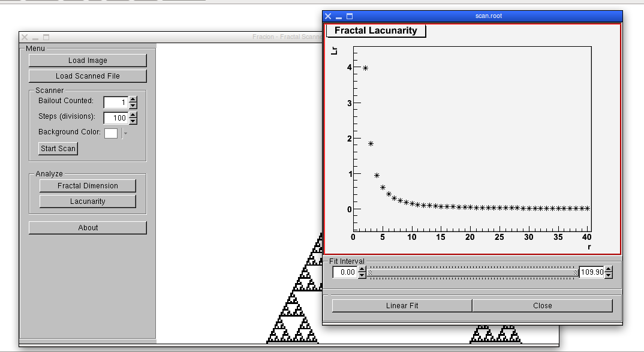Open the Load Scanned File dialog
The width and height of the screenshot is (644, 352).
click(88, 76)
